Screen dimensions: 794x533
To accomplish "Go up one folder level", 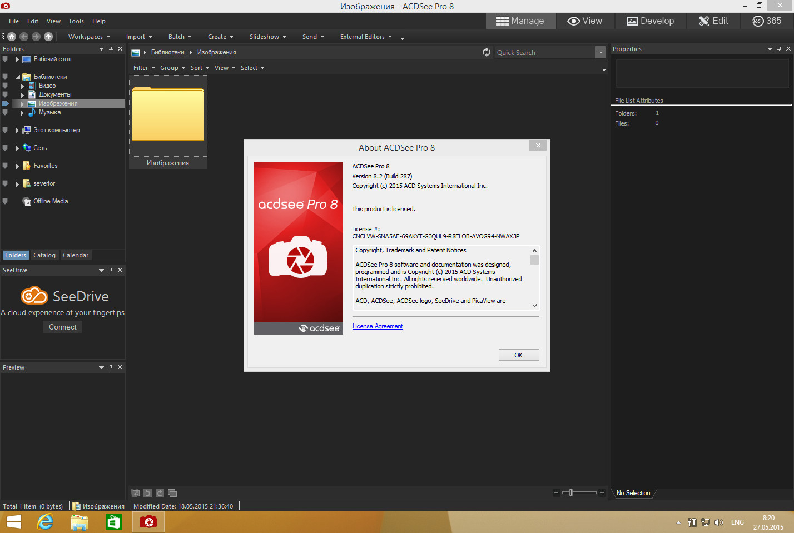I will coord(48,37).
